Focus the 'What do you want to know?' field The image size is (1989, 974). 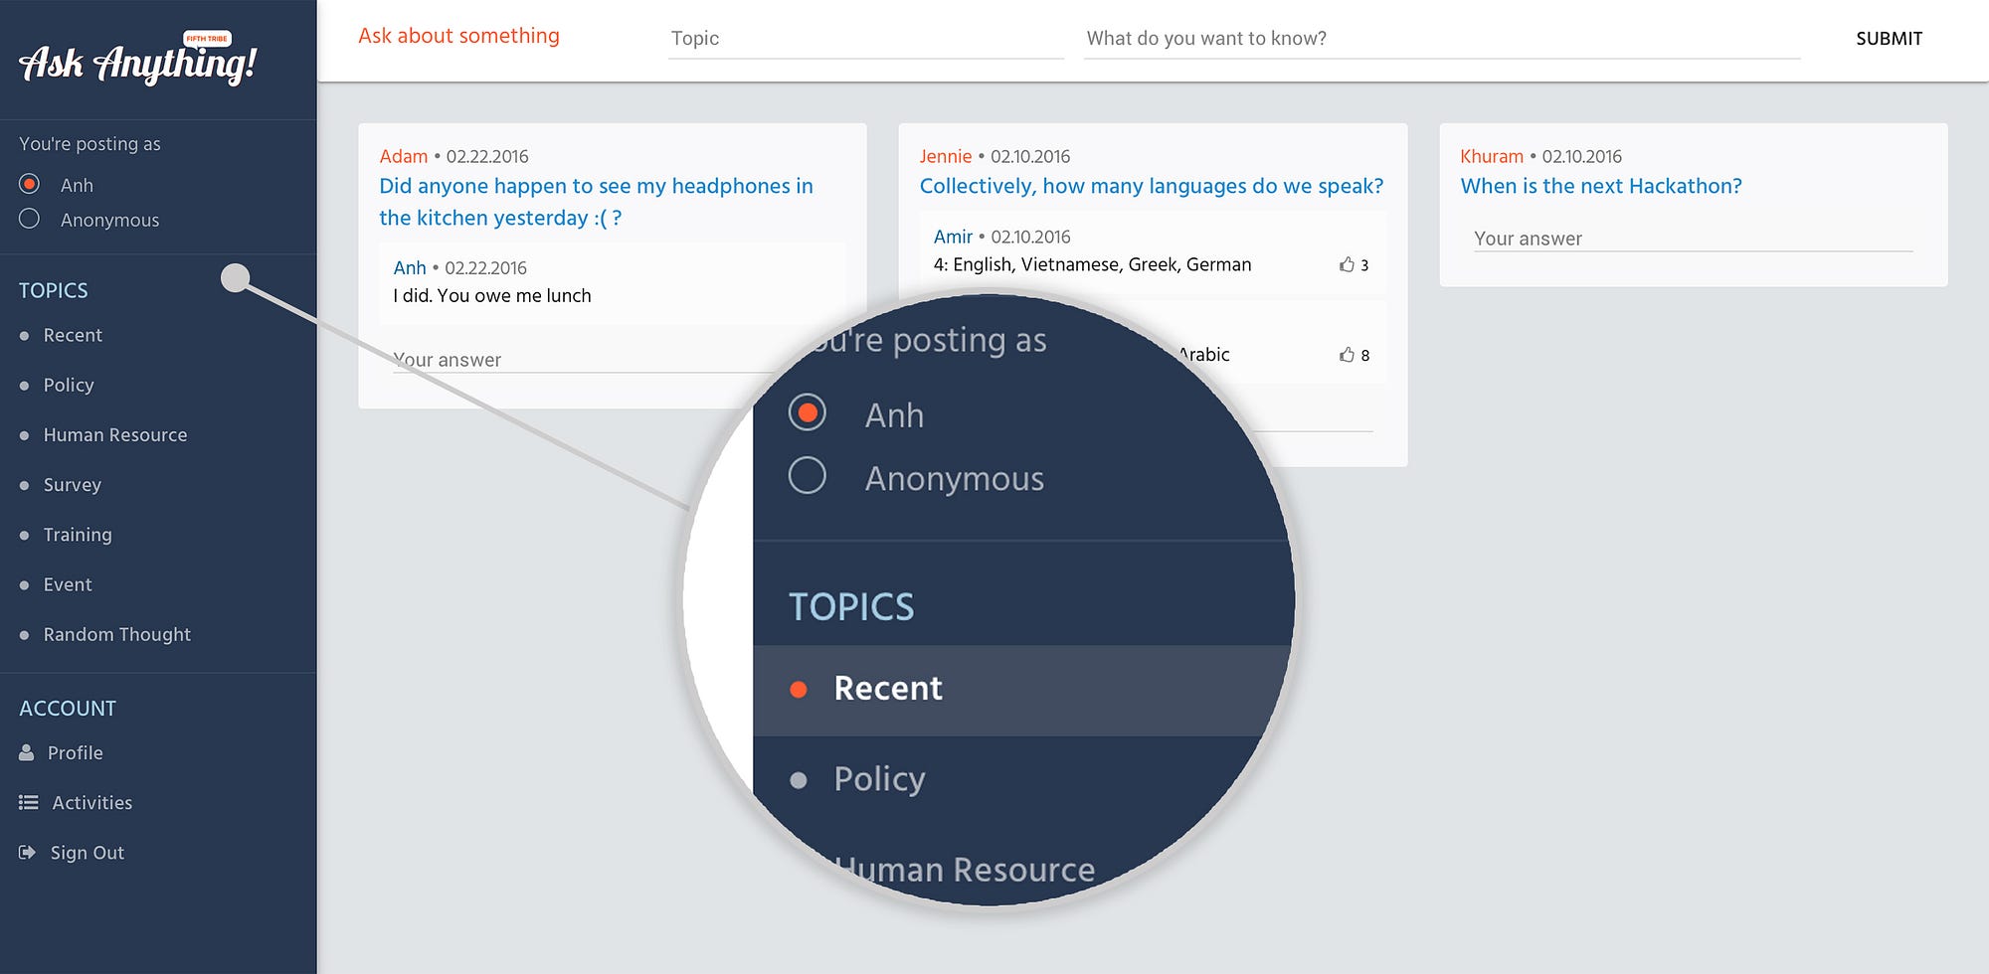click(1441, 39)
